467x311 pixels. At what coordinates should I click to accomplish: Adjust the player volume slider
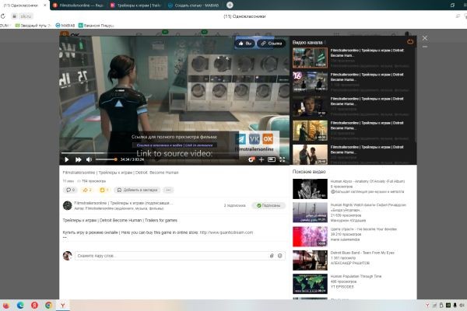106,159
